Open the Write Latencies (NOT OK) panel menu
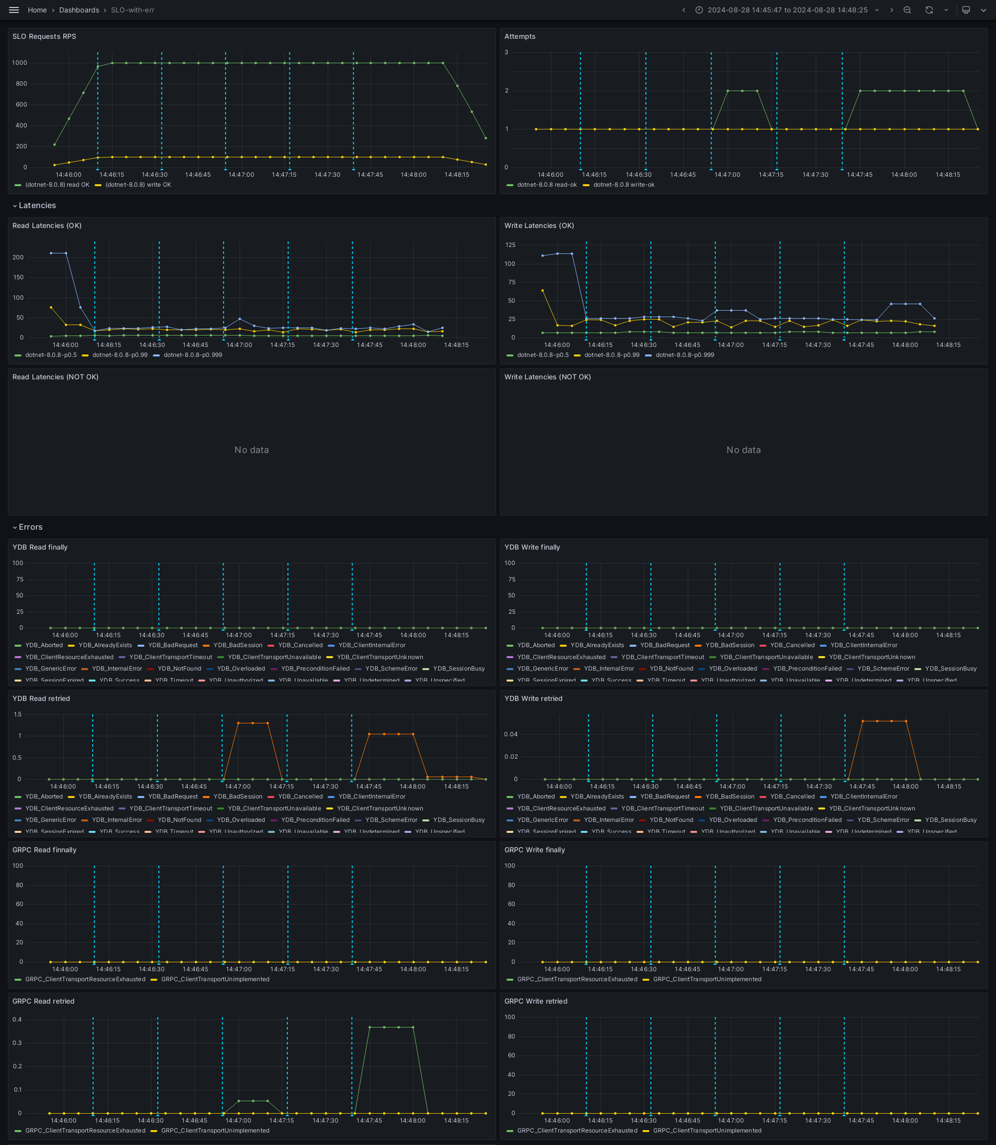Image resolution: width=996 pixels, height=1145 pixels. (547, 377)
